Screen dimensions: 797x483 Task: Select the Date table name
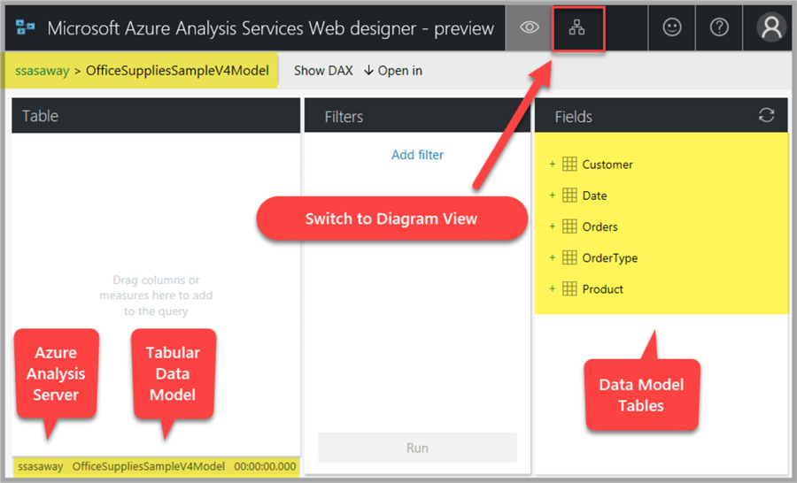tap(595, 195)
